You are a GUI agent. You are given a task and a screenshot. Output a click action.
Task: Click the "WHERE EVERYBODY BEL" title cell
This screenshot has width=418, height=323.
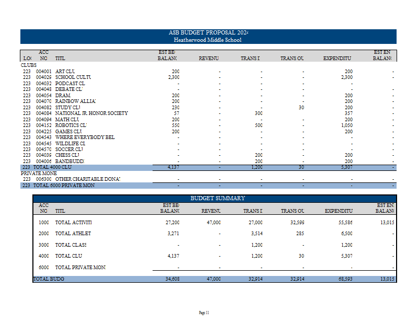(x=85, y=137)
